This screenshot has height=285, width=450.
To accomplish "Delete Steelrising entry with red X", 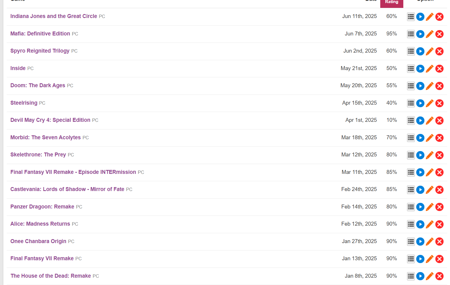I will pyautogui.click(x=440, y=103).
